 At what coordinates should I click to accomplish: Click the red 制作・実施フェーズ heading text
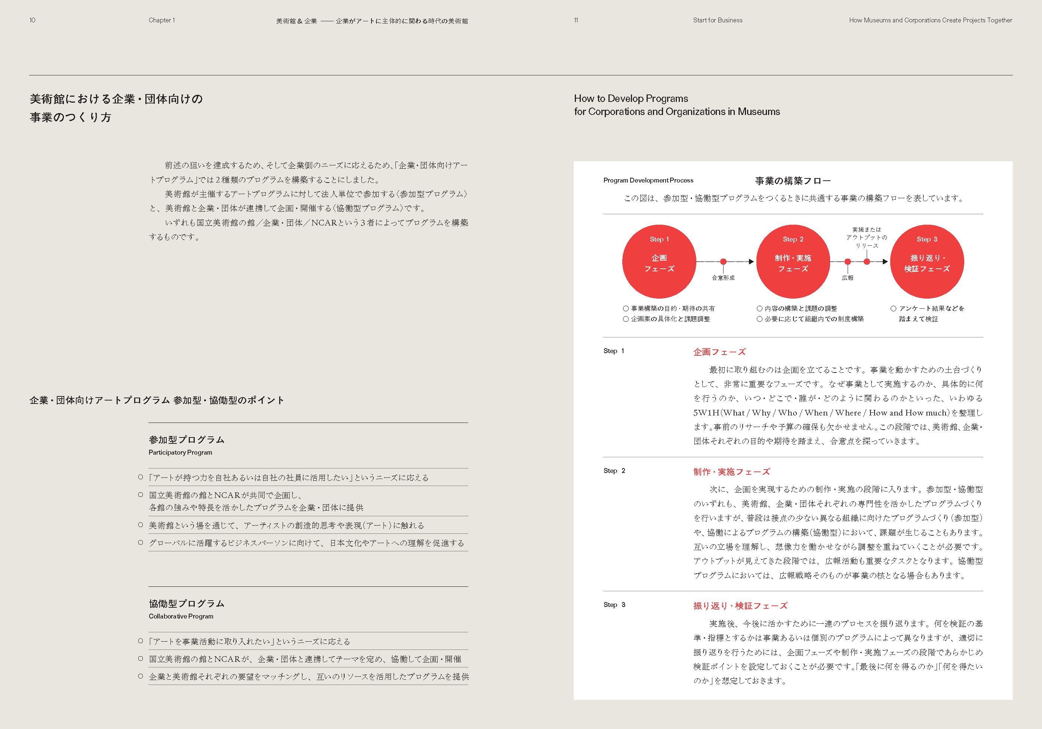tap(731, 471)
